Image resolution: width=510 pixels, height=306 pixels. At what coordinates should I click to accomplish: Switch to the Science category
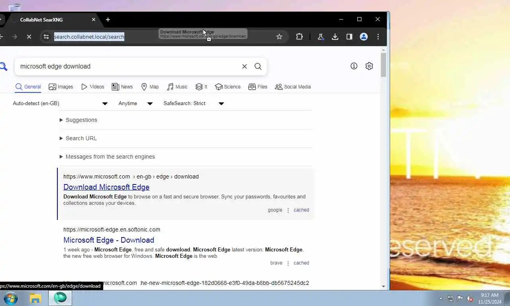coord(228,87)
